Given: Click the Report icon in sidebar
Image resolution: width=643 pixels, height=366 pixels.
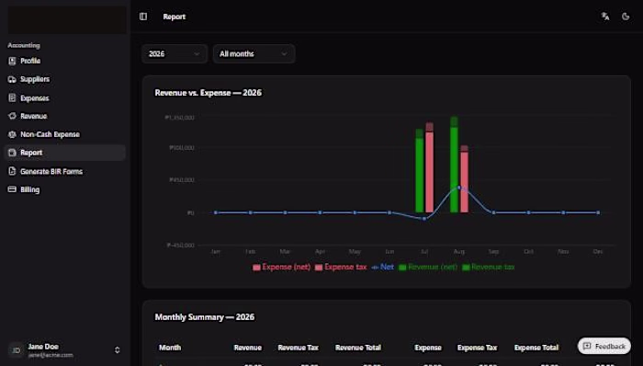Looking at the screenshot, I should tap(12, 153).
